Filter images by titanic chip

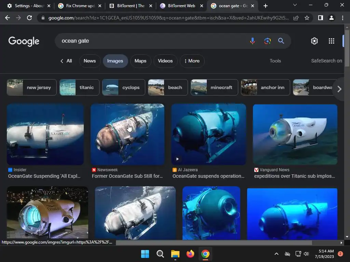point(79,87)
